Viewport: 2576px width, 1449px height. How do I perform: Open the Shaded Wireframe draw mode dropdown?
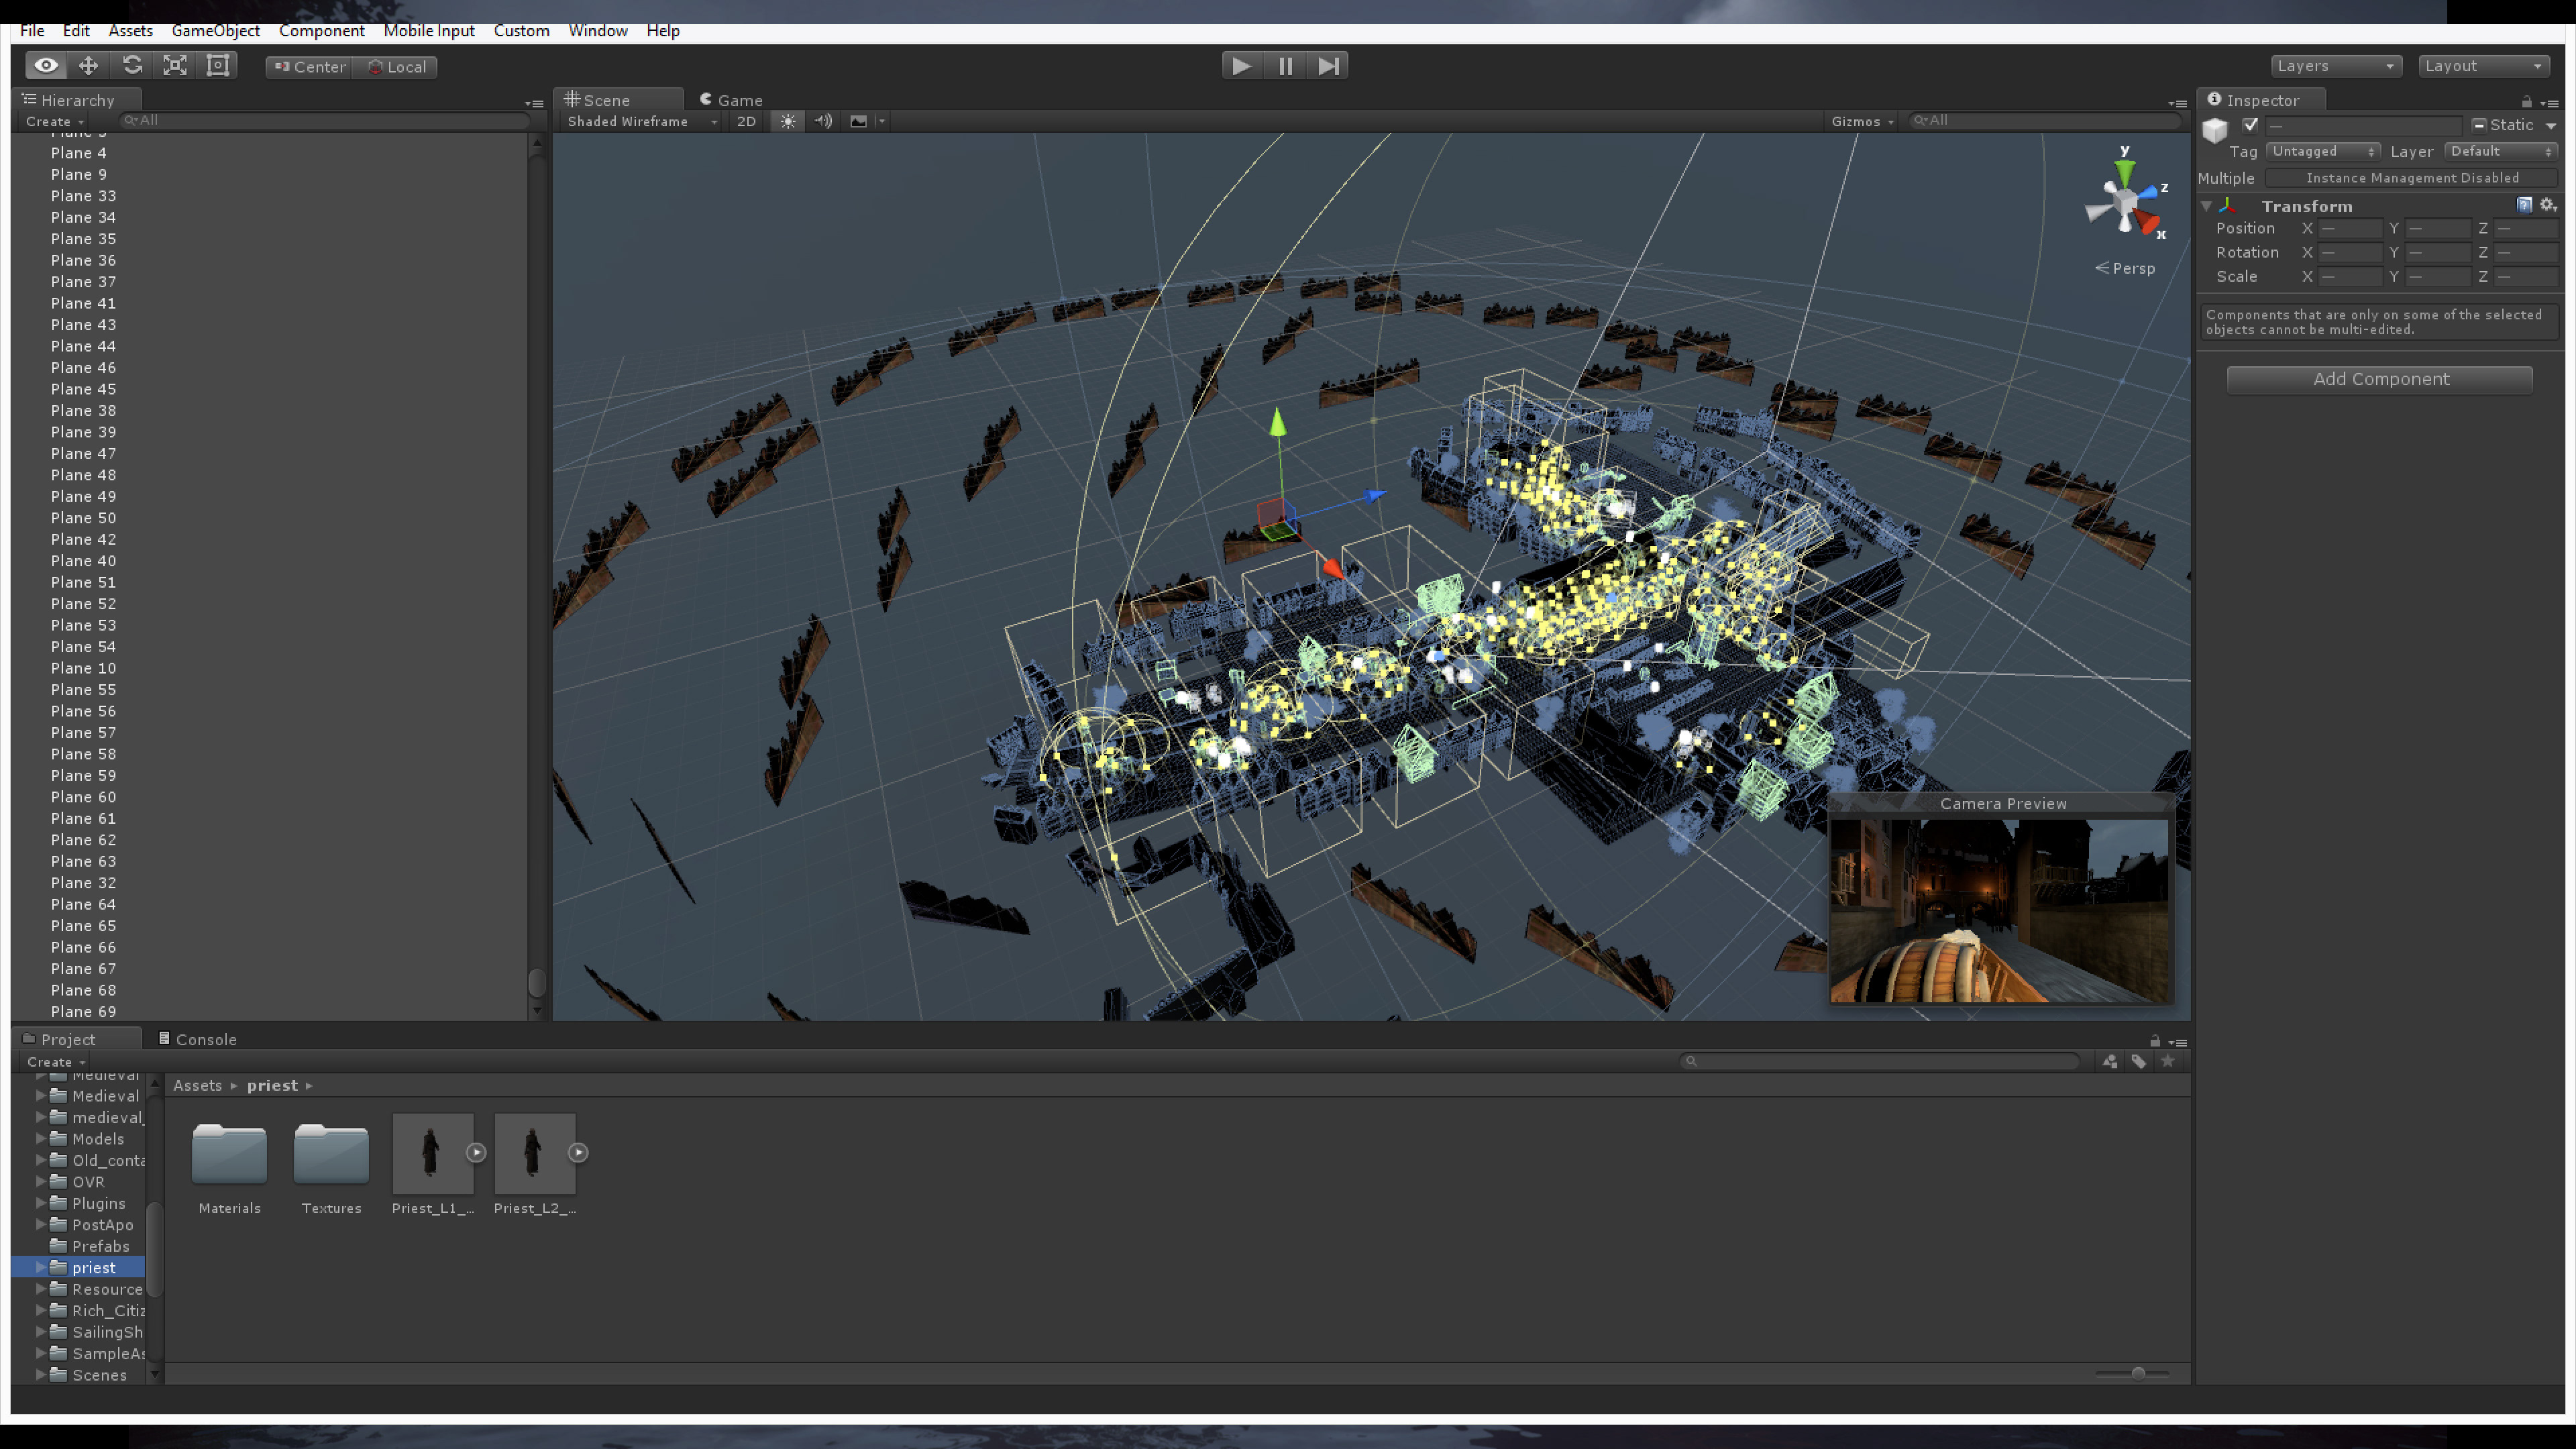click(x=641, y=121)
